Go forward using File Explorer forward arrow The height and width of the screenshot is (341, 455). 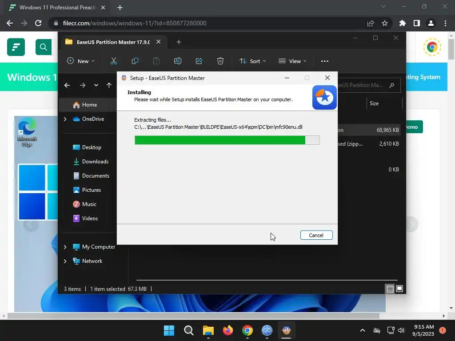tap(82, 85)
